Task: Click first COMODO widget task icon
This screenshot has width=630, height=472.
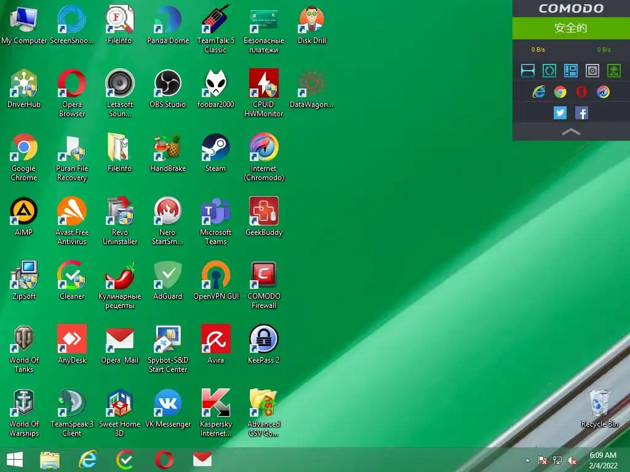Action: point(527,71)
